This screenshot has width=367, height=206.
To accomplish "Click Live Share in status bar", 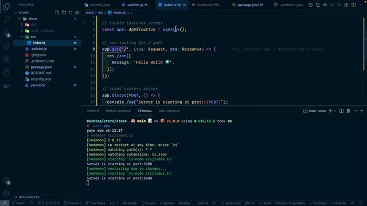I will coord(95,203).
